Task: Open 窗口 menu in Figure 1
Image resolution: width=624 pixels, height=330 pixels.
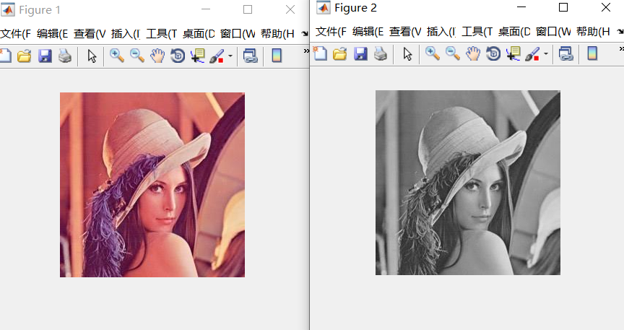Action: click(238, 34)
